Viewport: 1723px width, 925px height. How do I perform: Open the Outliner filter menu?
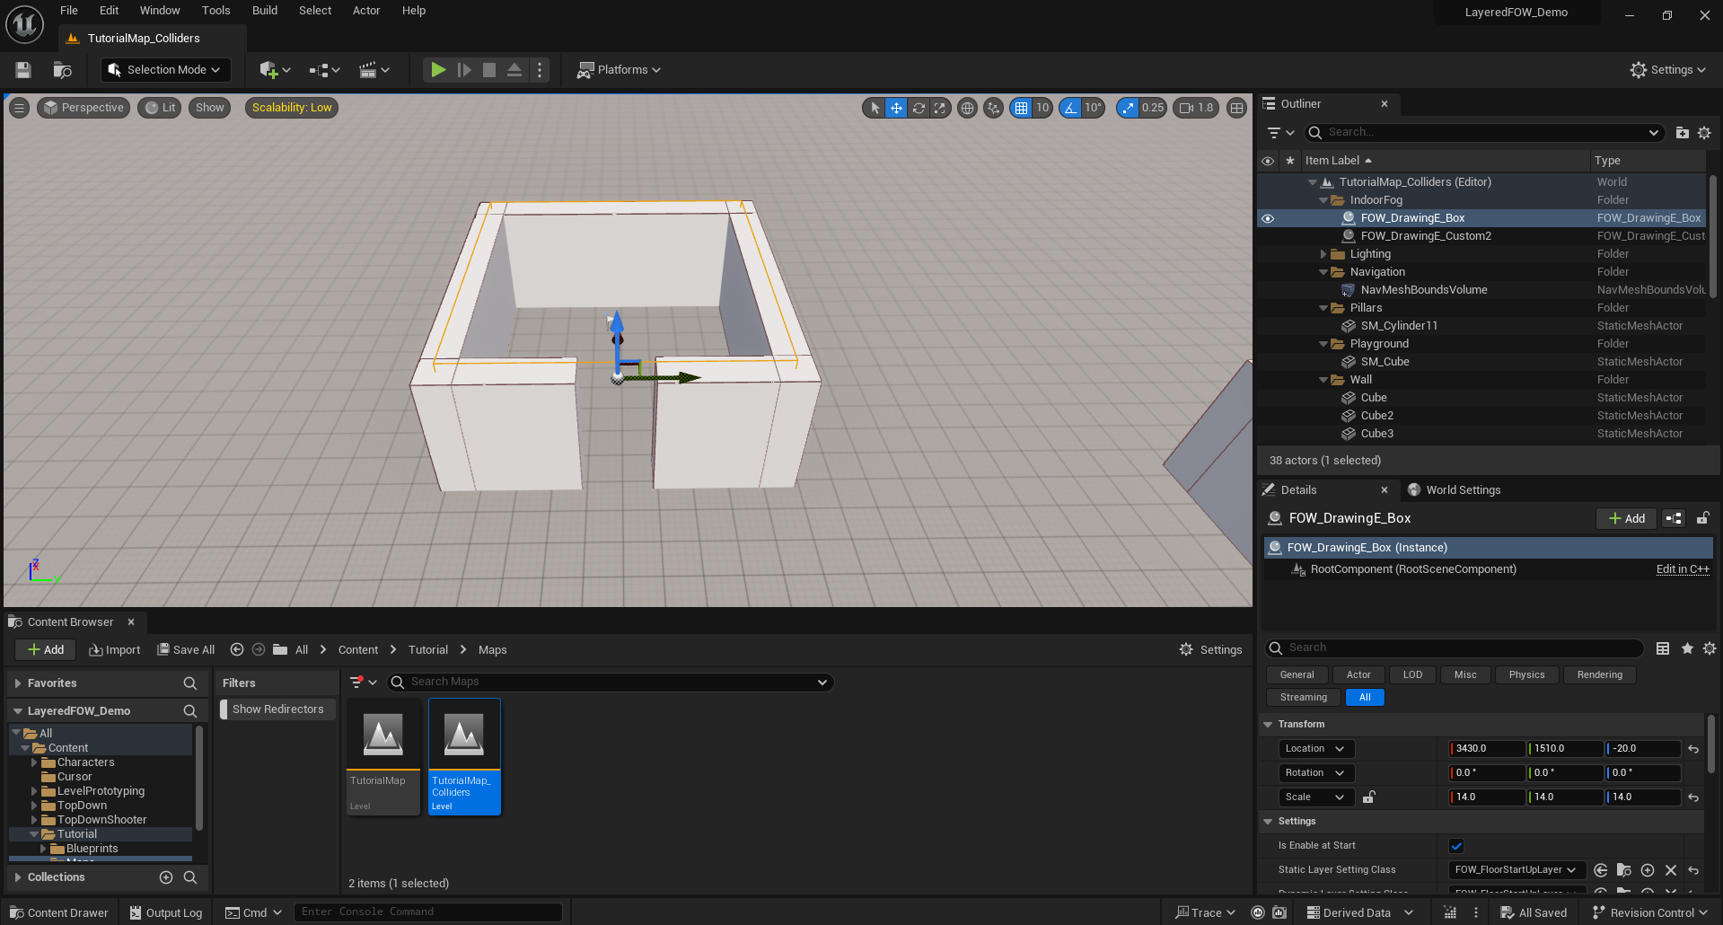coord(1279,133)
